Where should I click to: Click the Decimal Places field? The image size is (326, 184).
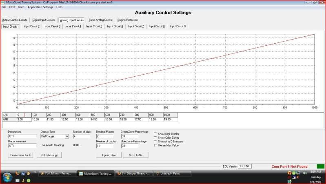[105, 136]
